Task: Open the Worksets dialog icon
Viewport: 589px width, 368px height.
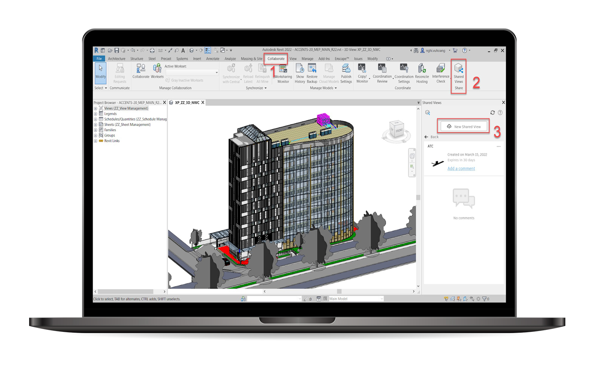Action: point(157,71)
